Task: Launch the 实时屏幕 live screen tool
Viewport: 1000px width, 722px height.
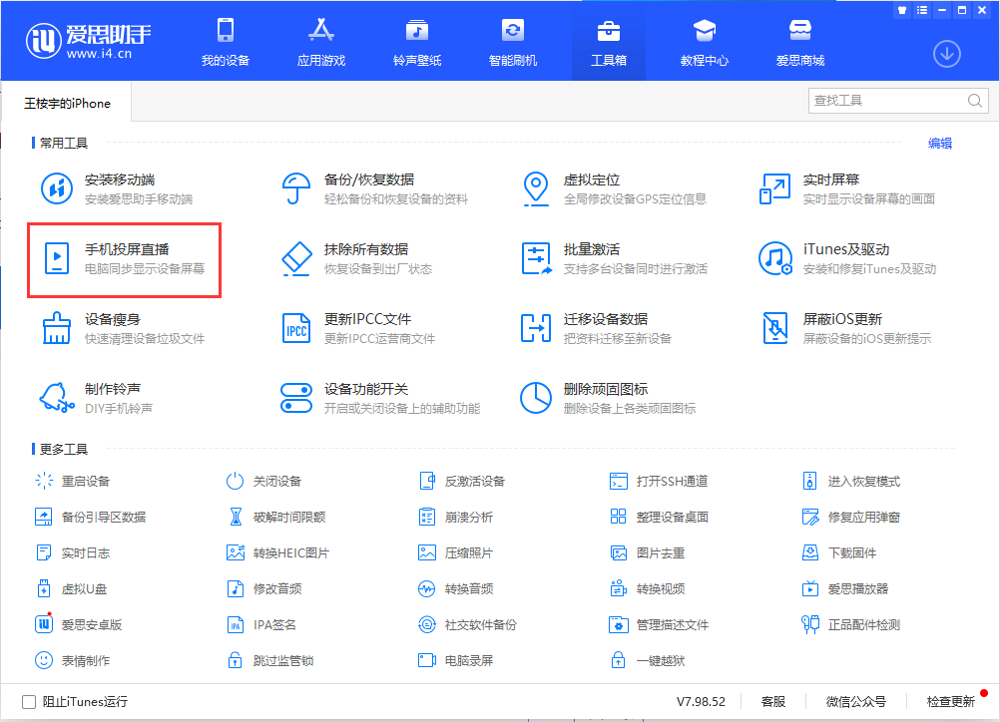Action: (828, 188)
